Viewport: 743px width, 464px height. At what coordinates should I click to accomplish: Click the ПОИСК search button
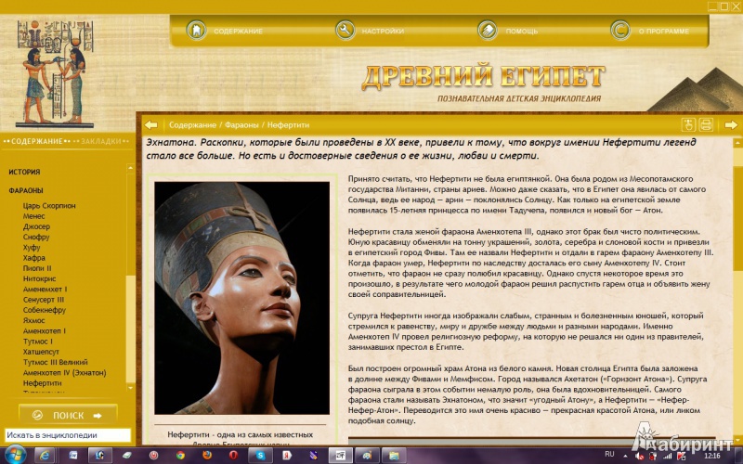click(x=68, y=415)
